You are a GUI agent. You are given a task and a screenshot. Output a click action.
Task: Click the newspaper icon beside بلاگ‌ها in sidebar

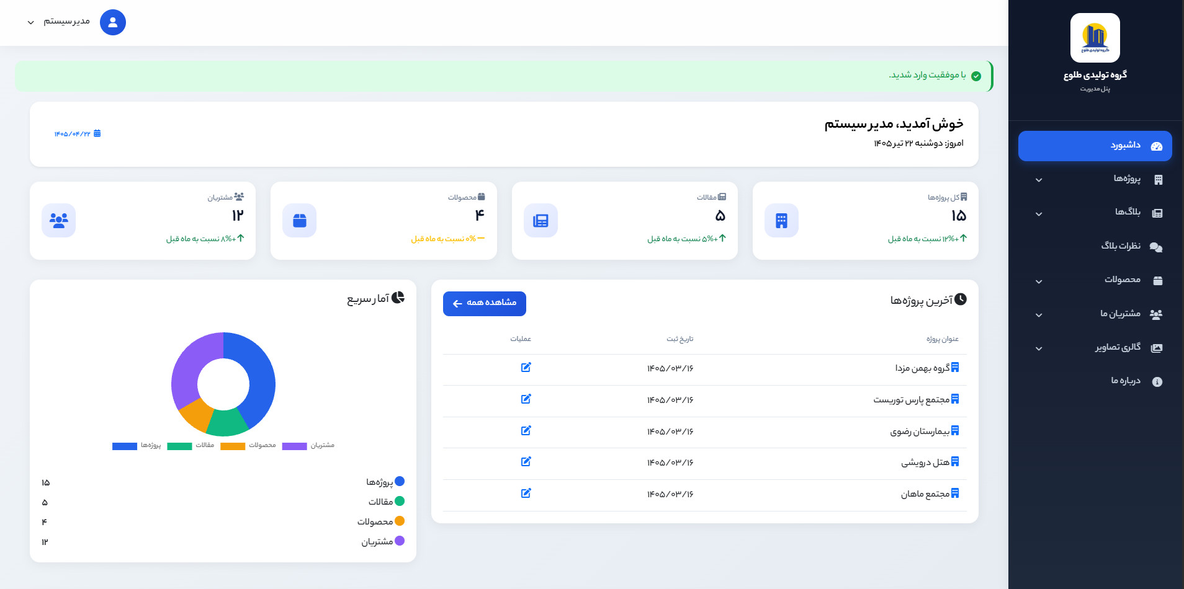(x=1157, y=213)
